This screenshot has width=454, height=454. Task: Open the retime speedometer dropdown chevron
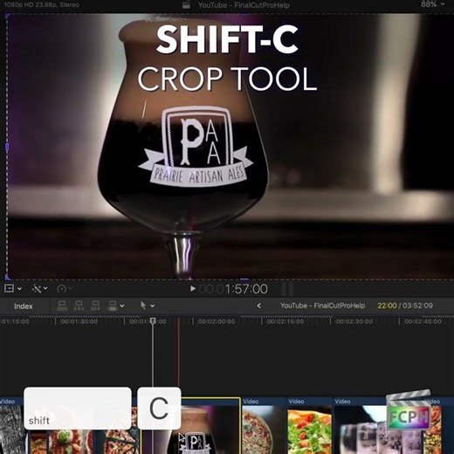click(70, 288)
